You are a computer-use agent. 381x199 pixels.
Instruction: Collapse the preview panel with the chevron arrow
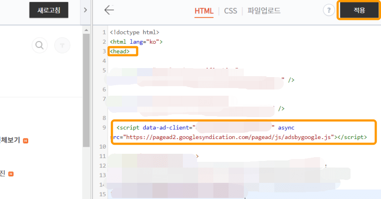(x=85, y=10)
